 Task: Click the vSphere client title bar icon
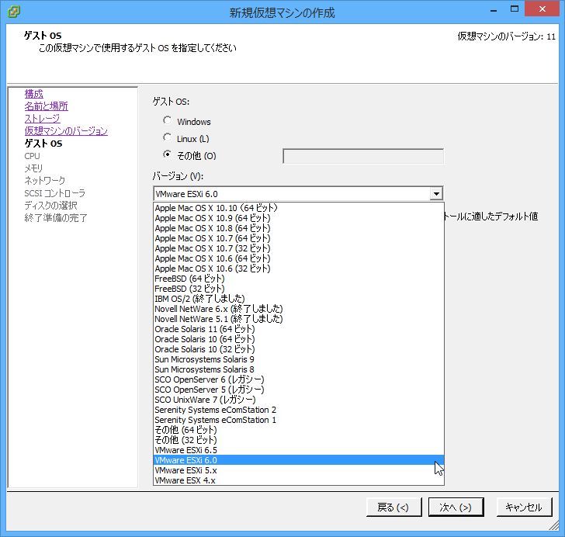pos(14,12)
